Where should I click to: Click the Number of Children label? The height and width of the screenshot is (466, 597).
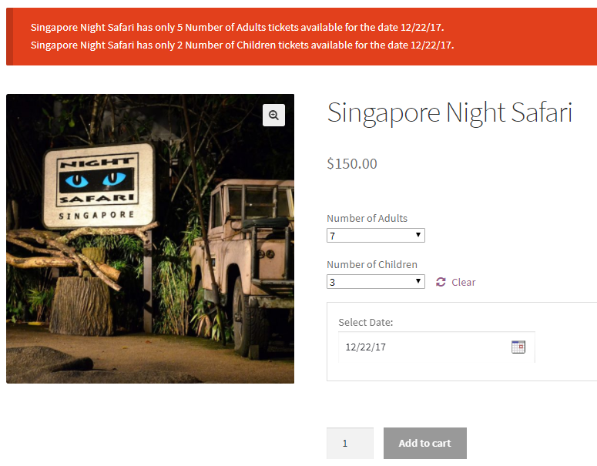371,264
